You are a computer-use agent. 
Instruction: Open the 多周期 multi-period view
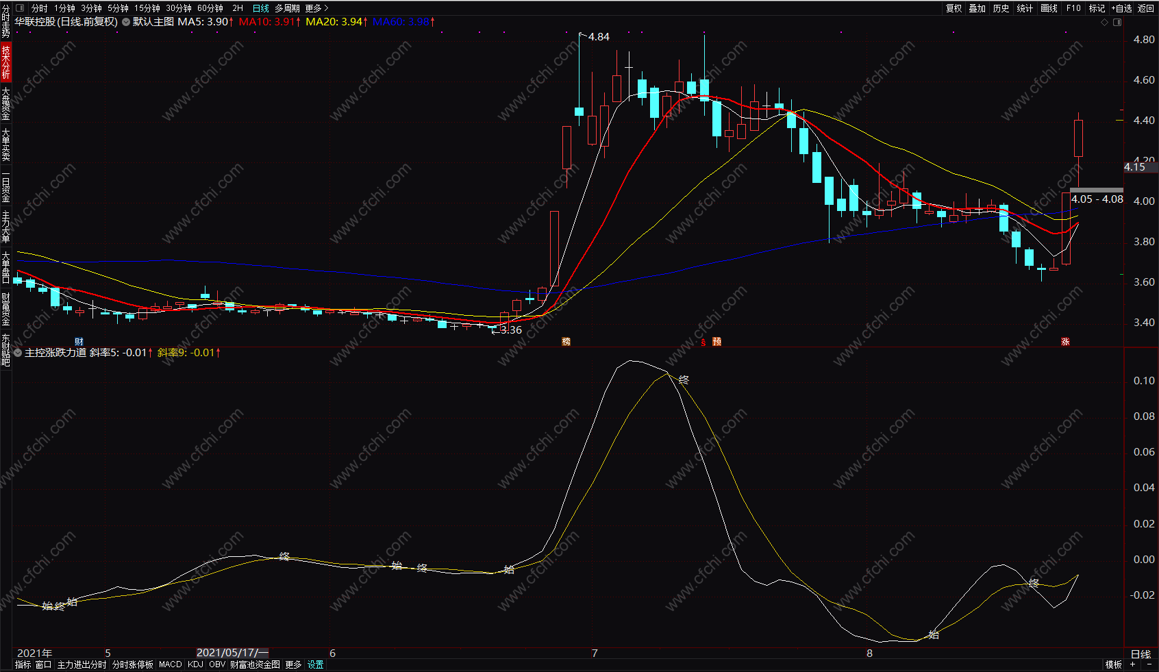(x=287, y=8)
